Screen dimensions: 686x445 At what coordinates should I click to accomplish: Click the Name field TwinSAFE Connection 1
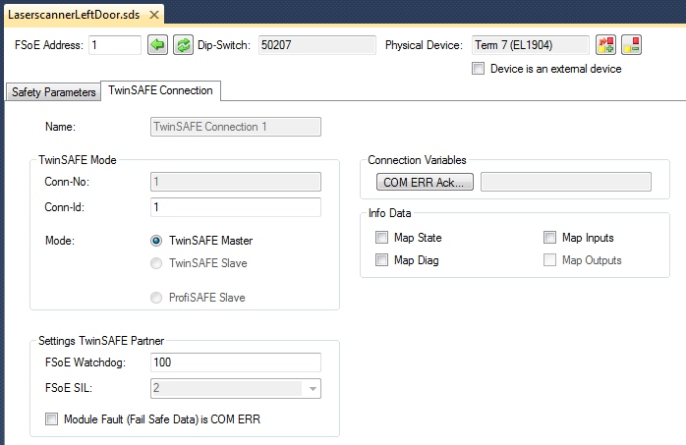point(236,127)
